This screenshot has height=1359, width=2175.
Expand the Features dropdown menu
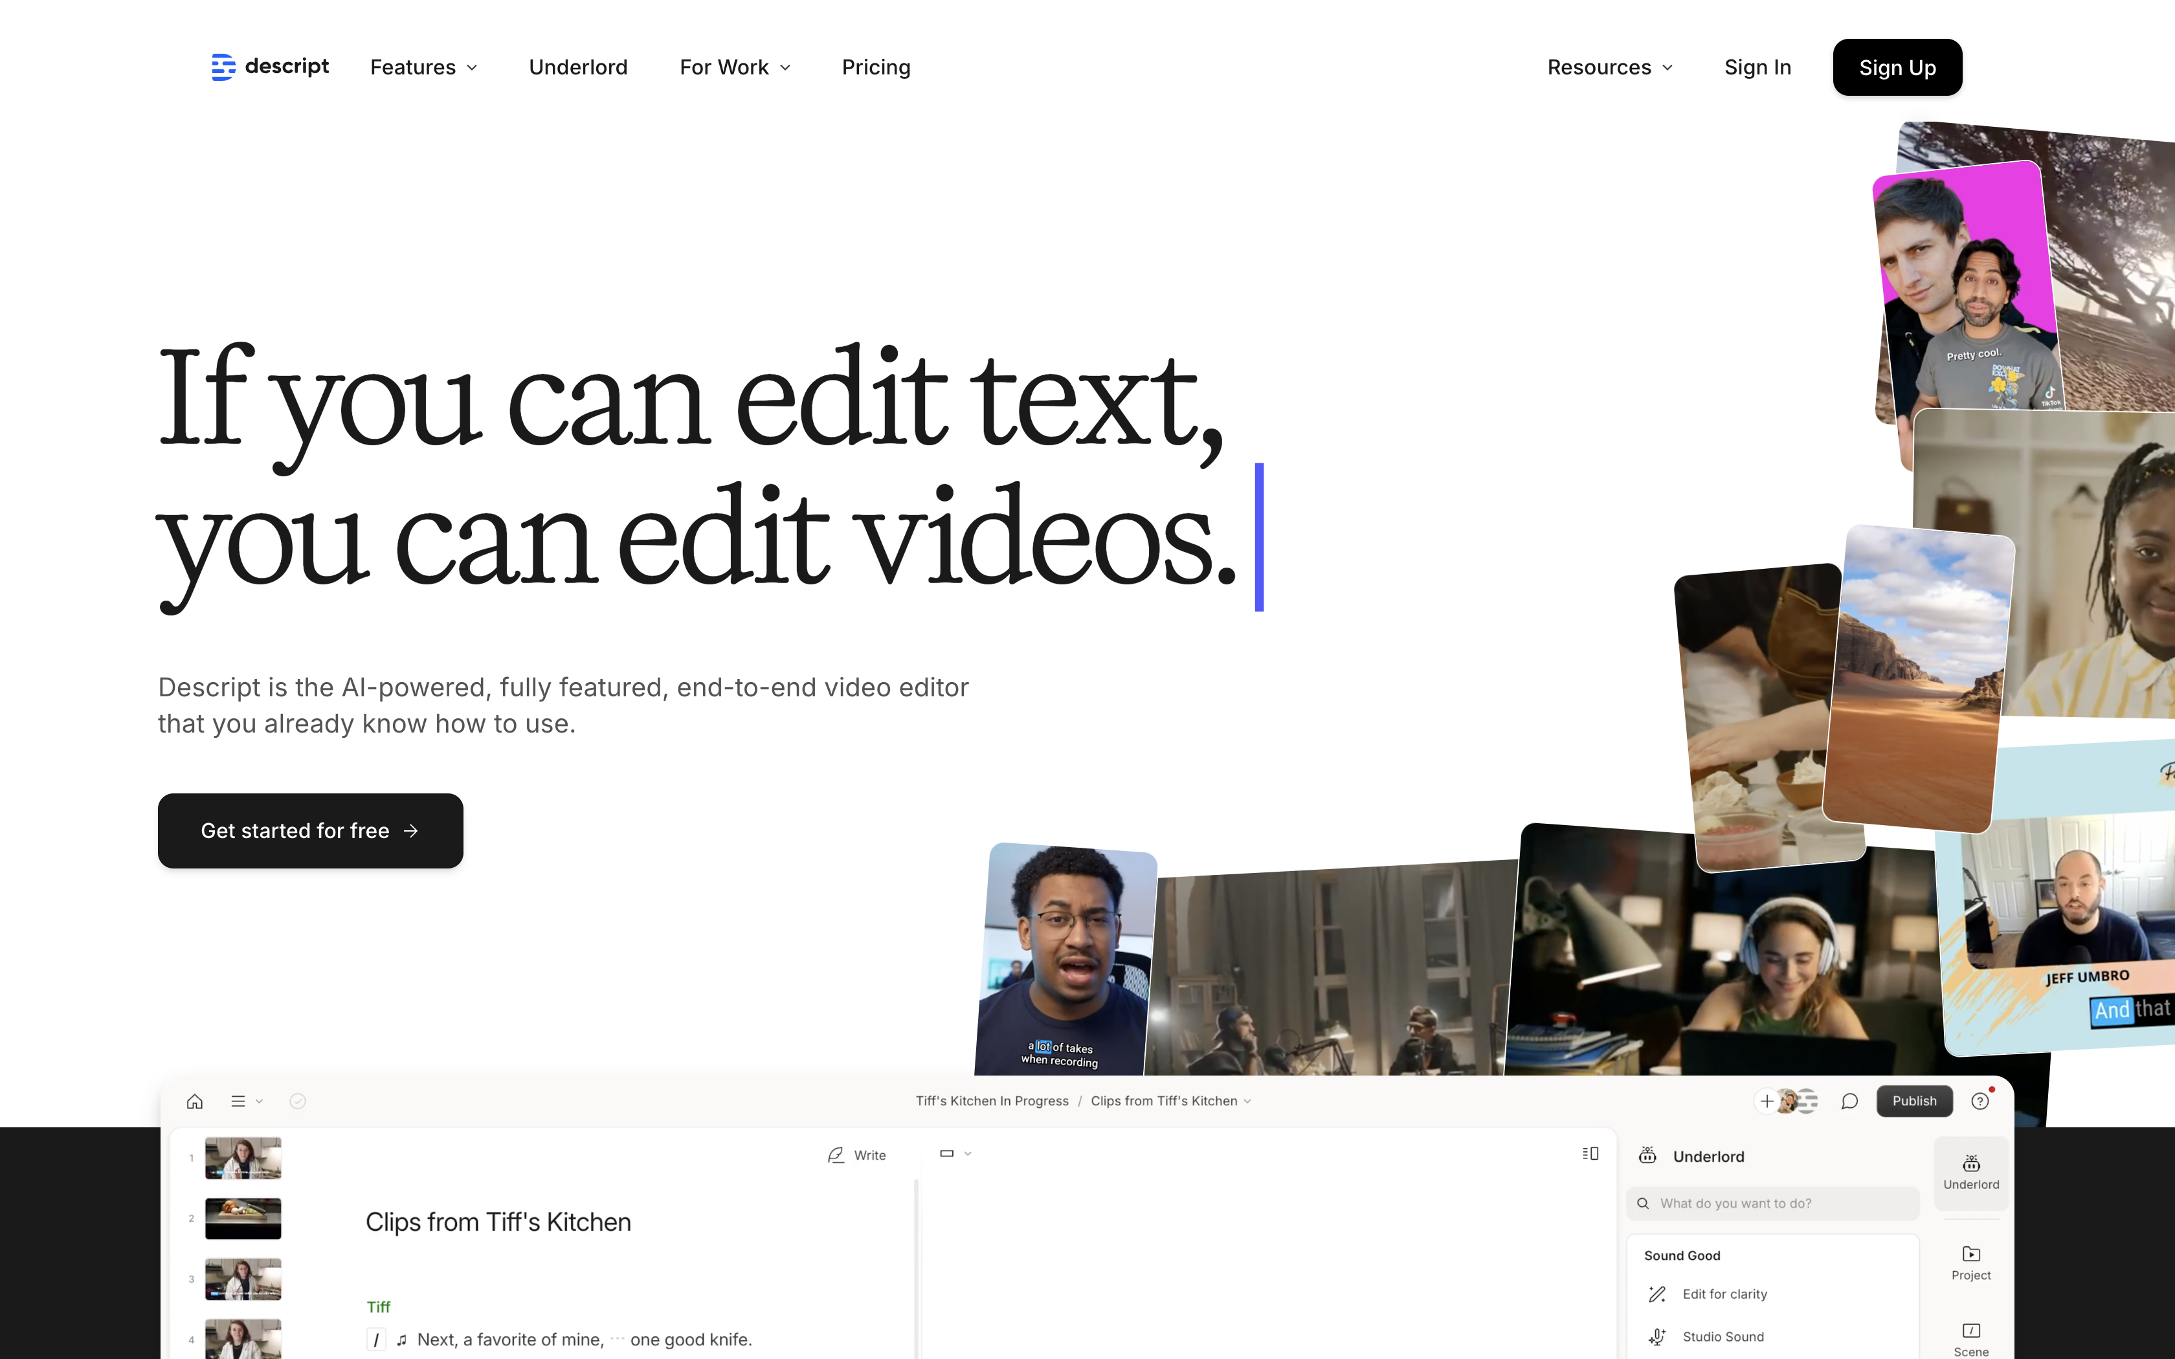pyautogui.click(x=423, y=67)
